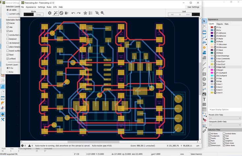Open the Help menu in Freerouting
Screen dimensions: 242x156
point(61,7)
